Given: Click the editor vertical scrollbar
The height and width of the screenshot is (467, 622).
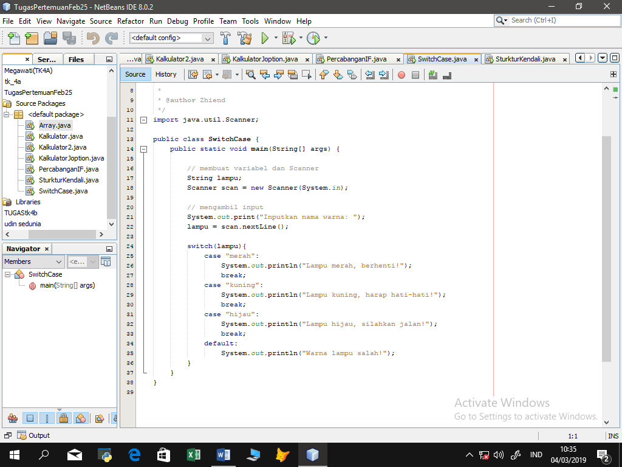Looking at the screenshot, I should 606,243.
